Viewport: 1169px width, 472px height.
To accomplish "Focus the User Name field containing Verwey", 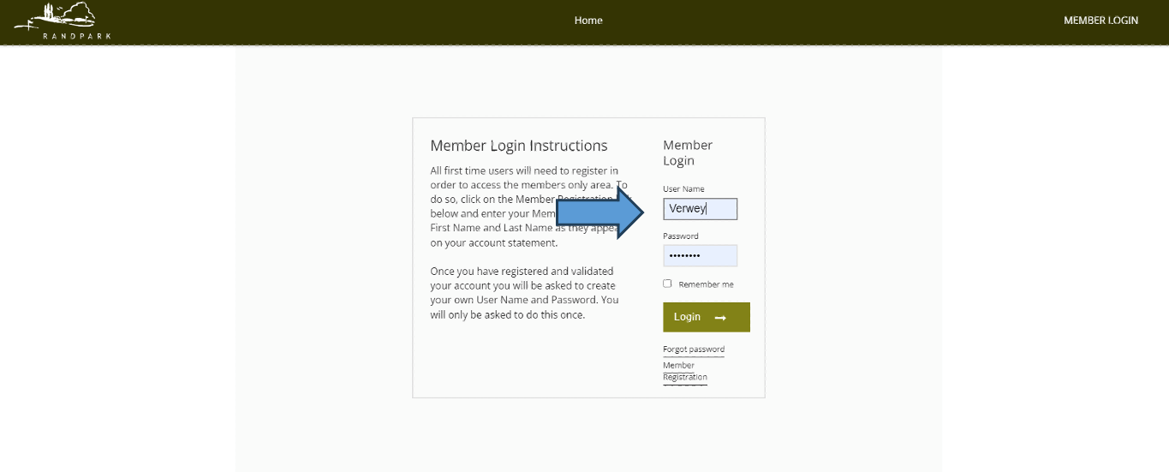I will click(700, 208).
